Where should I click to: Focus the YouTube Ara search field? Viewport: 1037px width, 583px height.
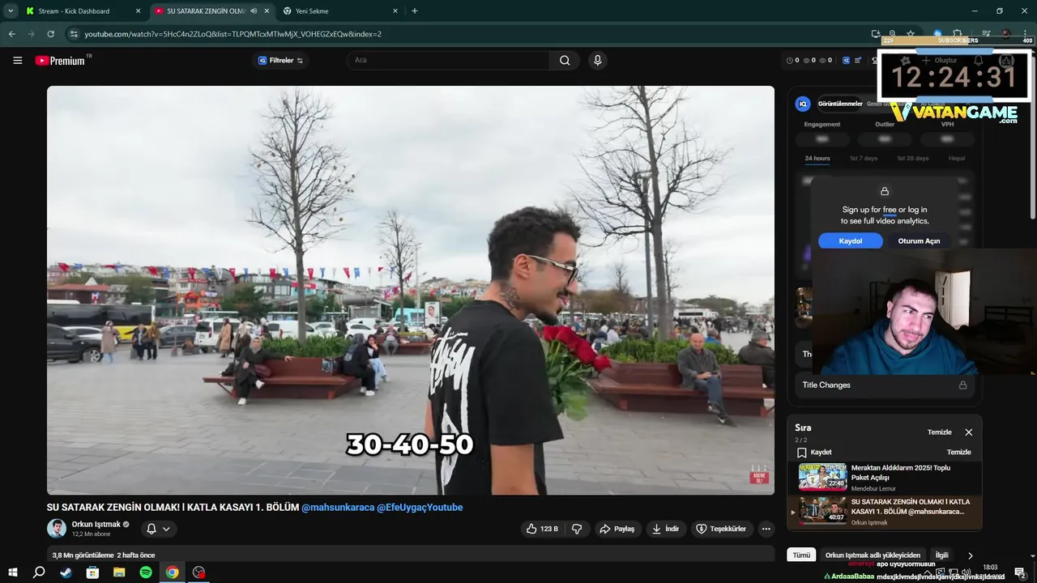(450, 60)
